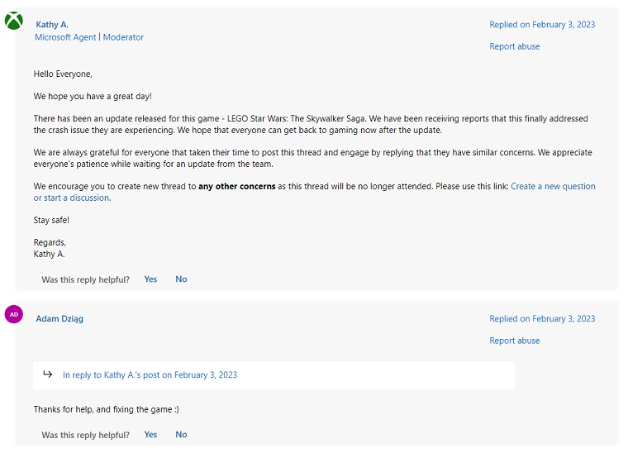The image size is (628, 453).
Task: Open Adam Dziąg's profile name link
Action: pyautogui.click(x=60, y=318)
